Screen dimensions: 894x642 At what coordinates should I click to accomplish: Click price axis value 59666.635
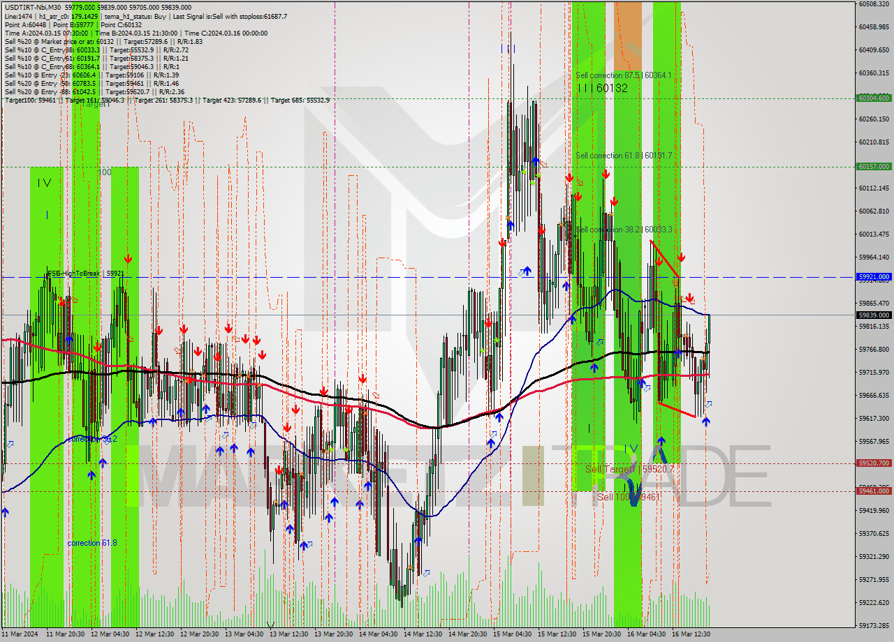click(x=874, y=395)
